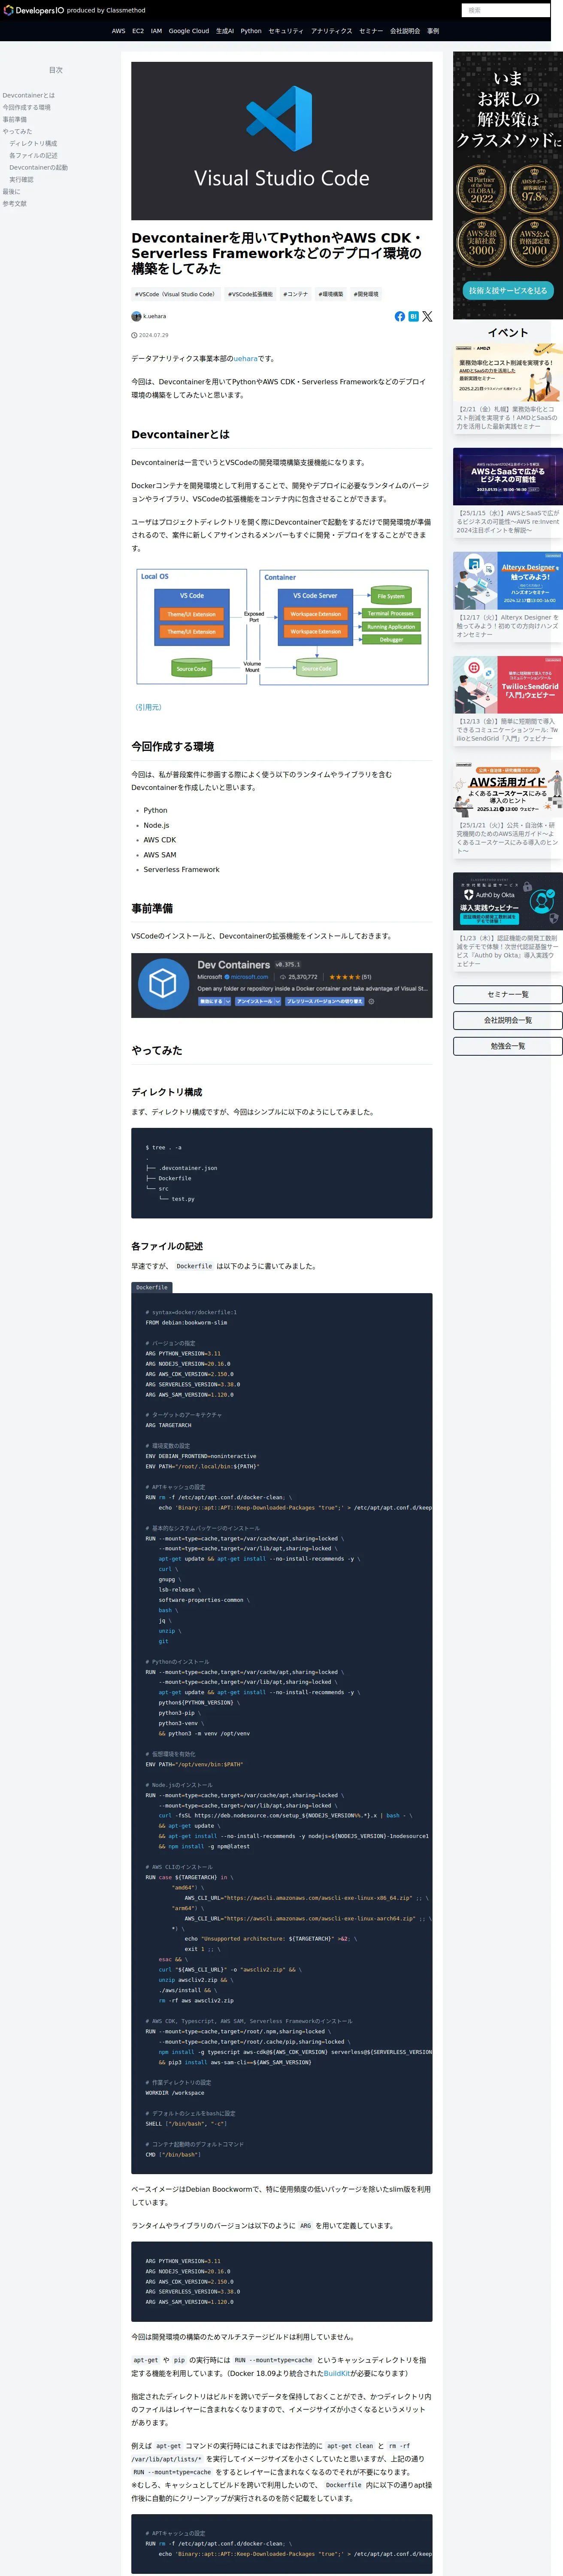Jump to 参考文献 in the table of contents
This screenshot has height=2576, width=563.
15,203
